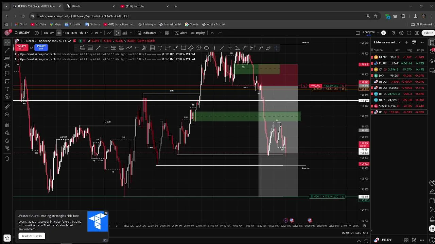Select the Zoom In tool
The width and height of the screenshot is (435, 244).
[x=7, y=115]
